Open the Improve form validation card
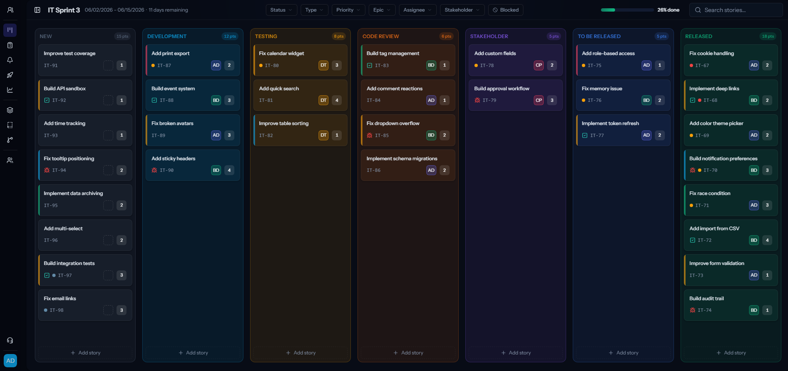This screenshot has width=788, height=371. click(731, 270)
